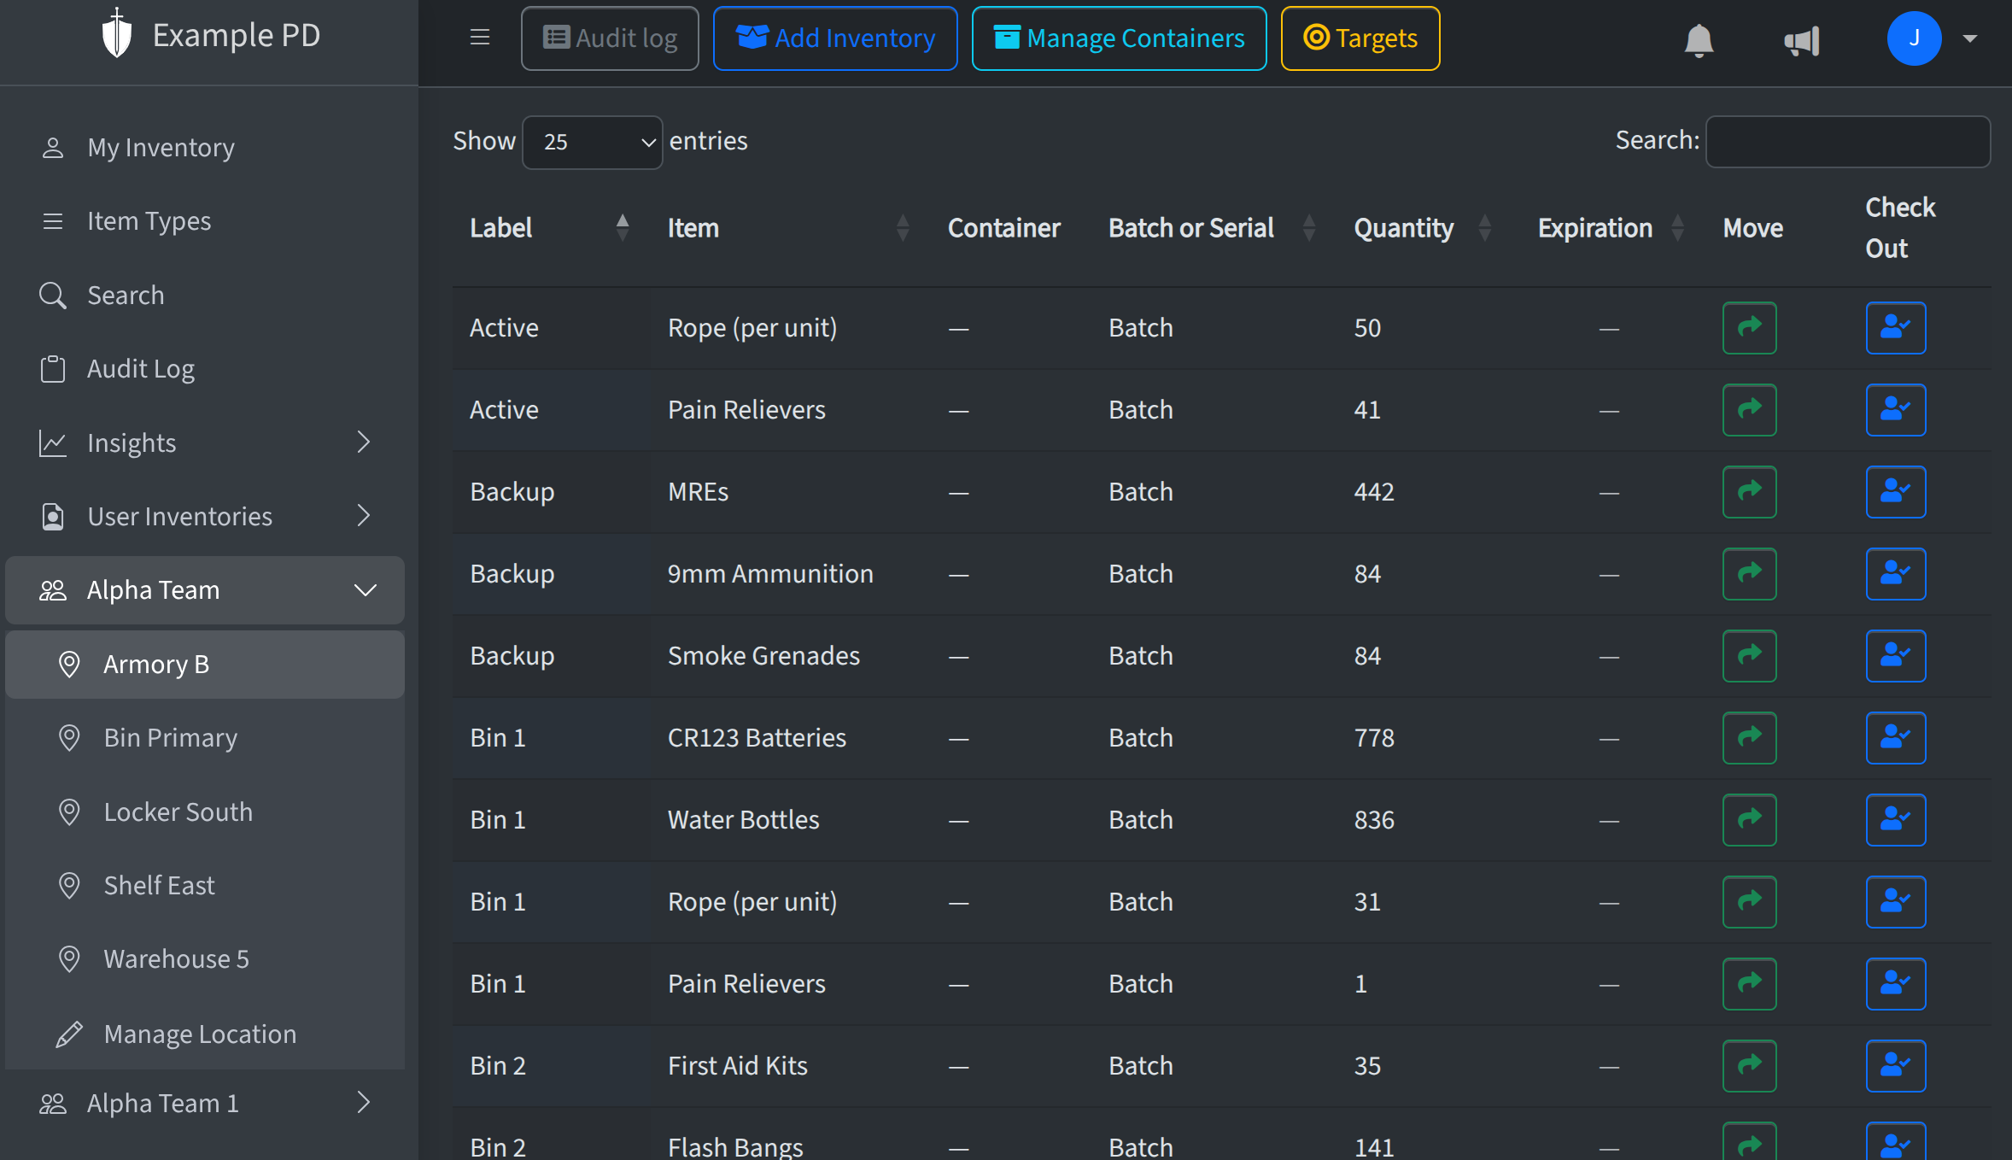
Task: Click the Add Inventory button
Action: [x=834, y=38]
